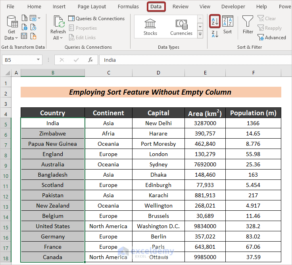Select column D header
Viewport: 292px width, 265px height.
(x=158, y=73)
